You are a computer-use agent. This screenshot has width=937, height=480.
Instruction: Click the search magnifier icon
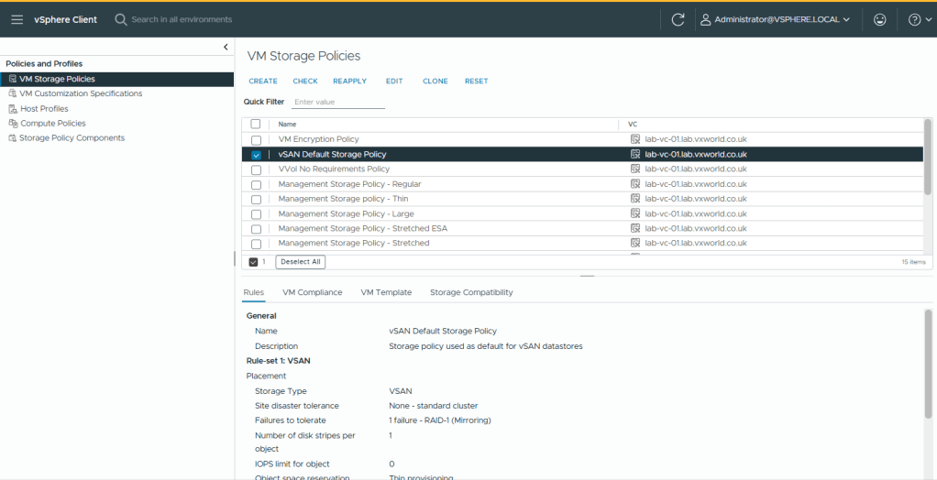121,19
